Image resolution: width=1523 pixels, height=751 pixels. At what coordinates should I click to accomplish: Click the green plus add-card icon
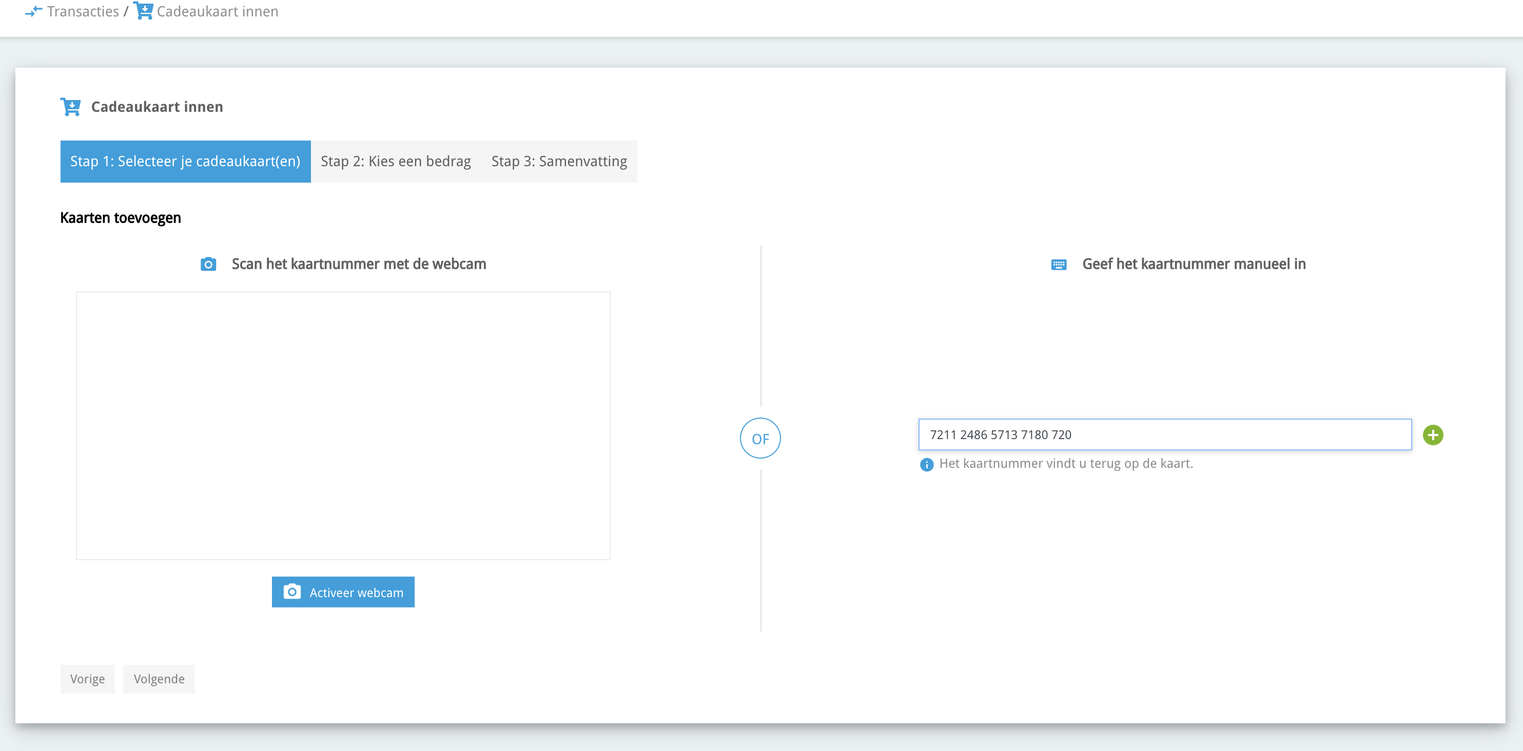[1432, 435]
